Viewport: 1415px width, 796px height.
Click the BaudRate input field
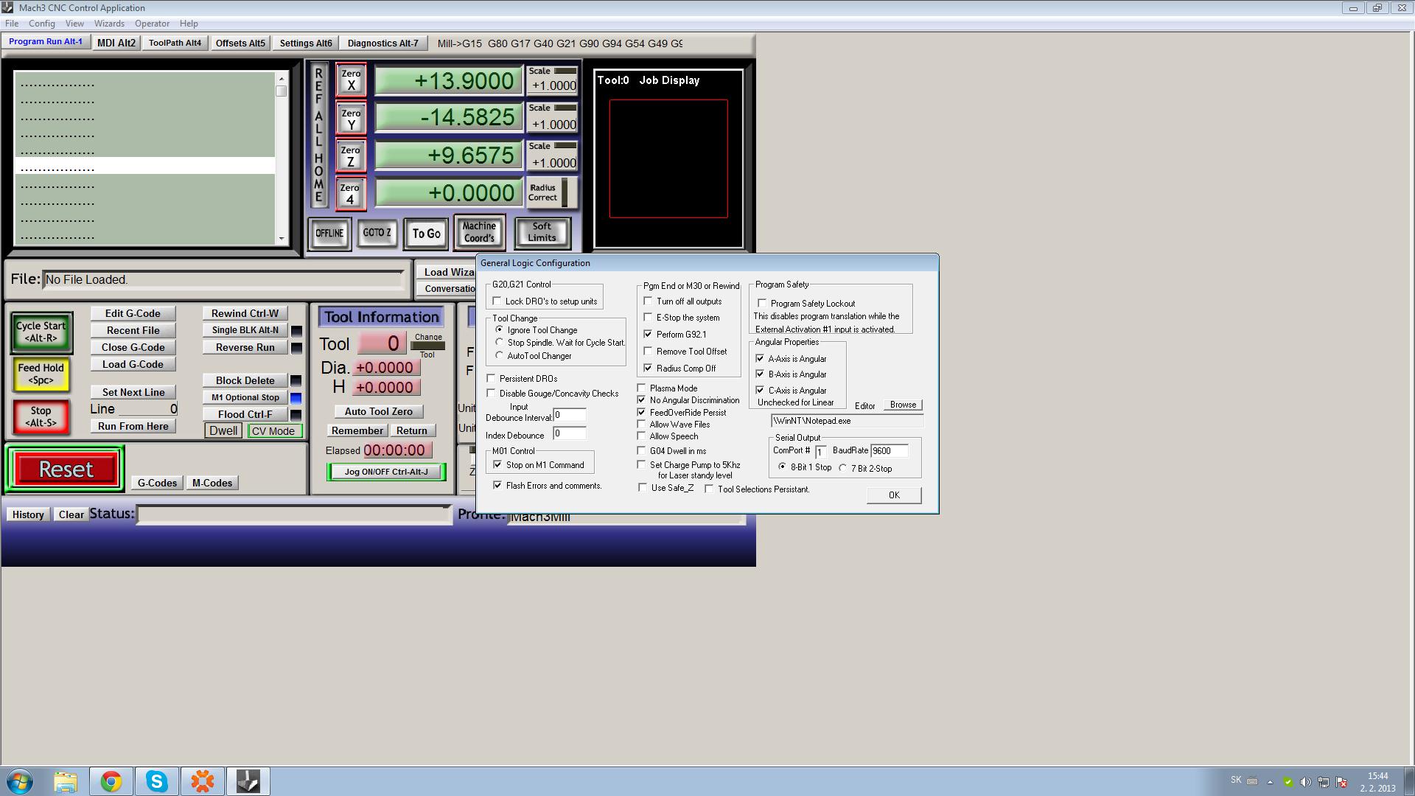click(x=888, y=450)
